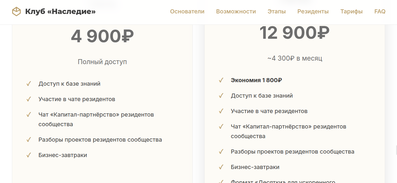Click the checkmark beside Капитал-партнёрство in the 4 900₽ card
The height and width of the screenshot is (183, 397).
[x=29, y=115]
